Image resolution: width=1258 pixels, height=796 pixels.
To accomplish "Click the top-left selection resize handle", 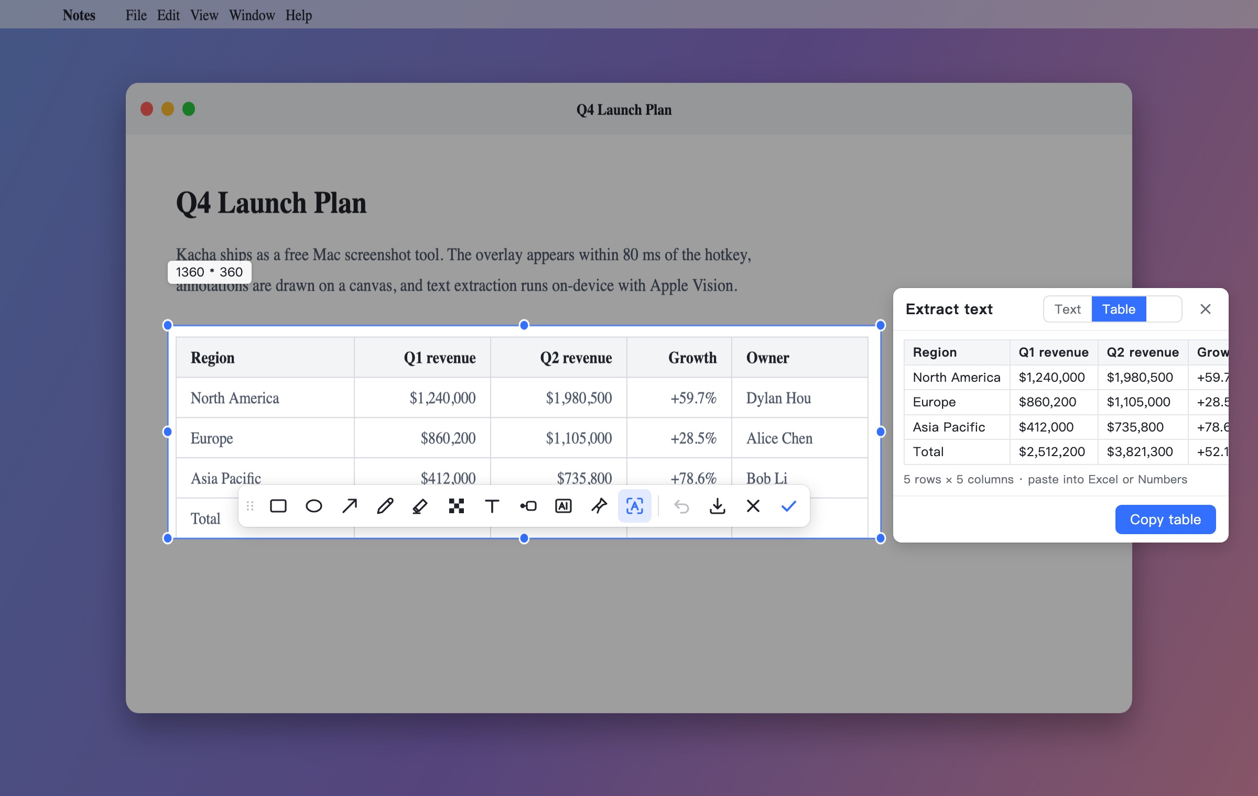I will pos(168,325).
